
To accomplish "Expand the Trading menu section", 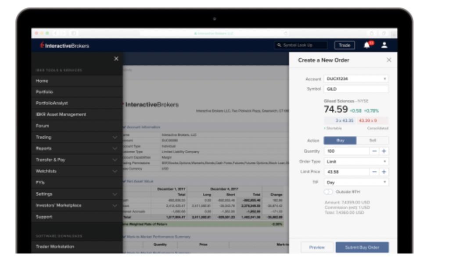I will (x=77, y=137).
